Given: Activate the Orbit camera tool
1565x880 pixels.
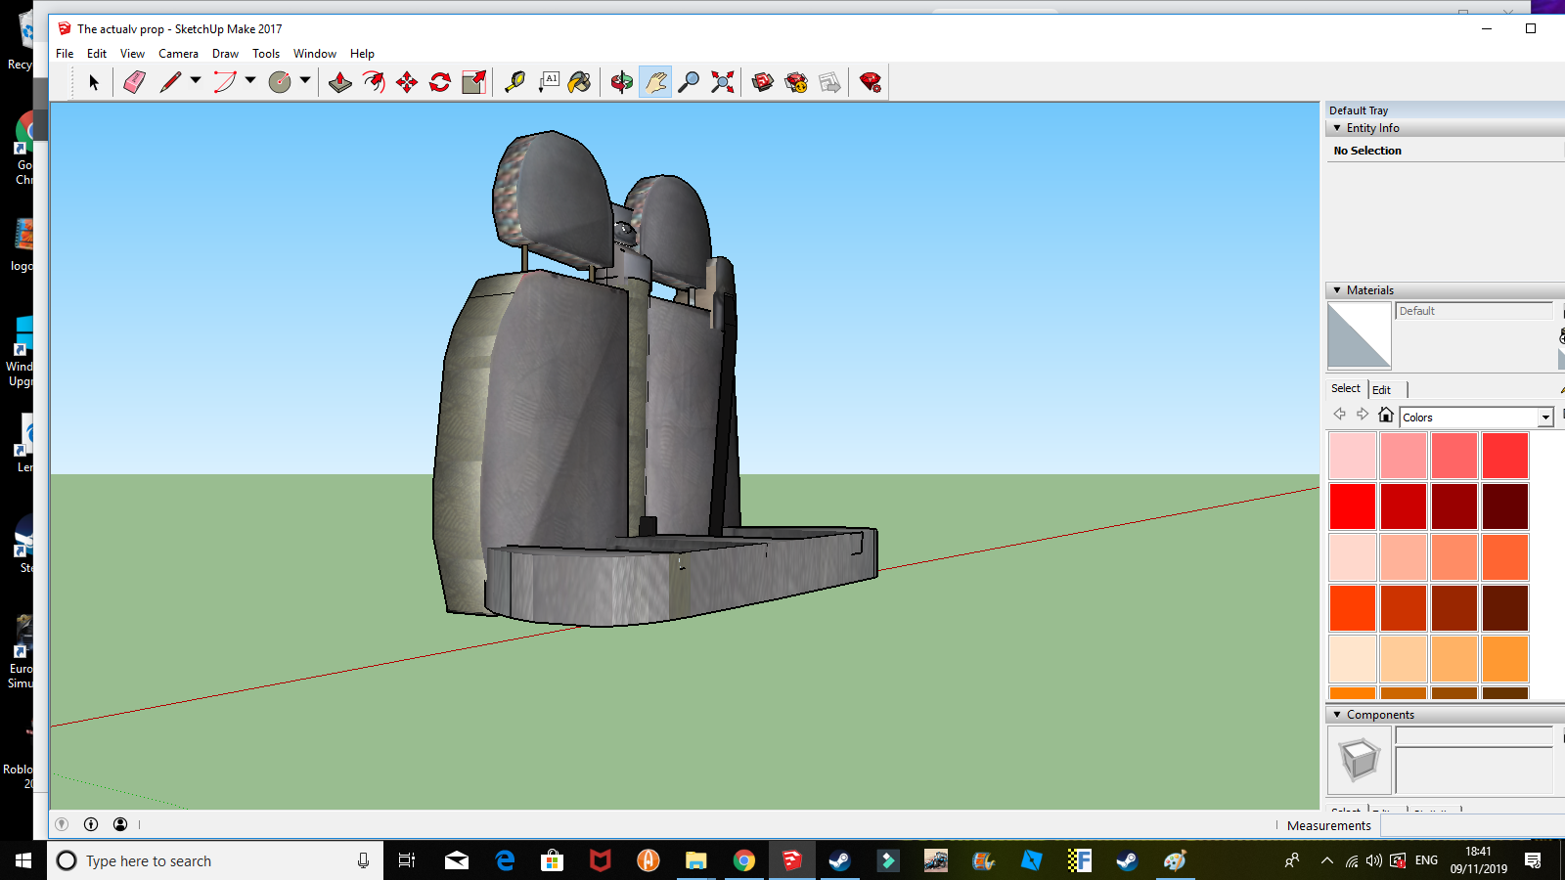Looking at the screenshot, I should pos(622,82).
